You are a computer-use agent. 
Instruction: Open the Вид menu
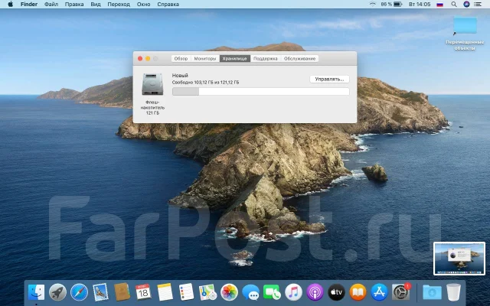pyautogui.click(x=96, y=5)
